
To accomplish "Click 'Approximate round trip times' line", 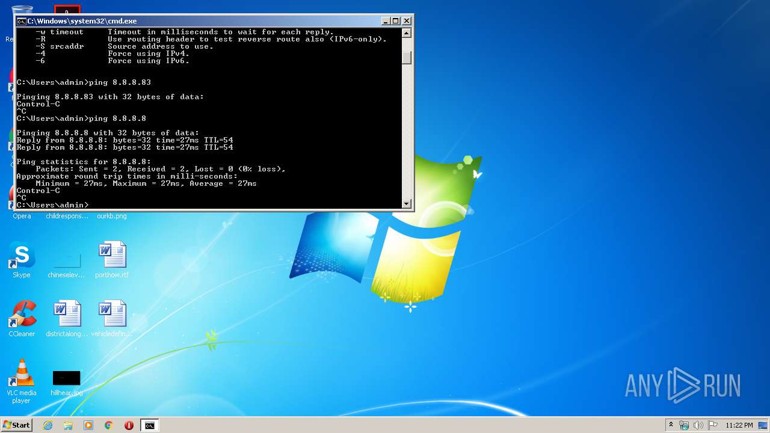I will click(x=128, y=176).
